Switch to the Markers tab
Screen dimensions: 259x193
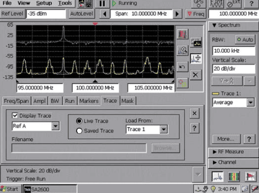point(89,101)
